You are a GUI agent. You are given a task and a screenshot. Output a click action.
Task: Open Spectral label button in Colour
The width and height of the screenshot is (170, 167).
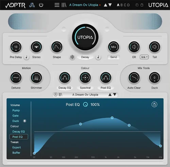(85, 88)
